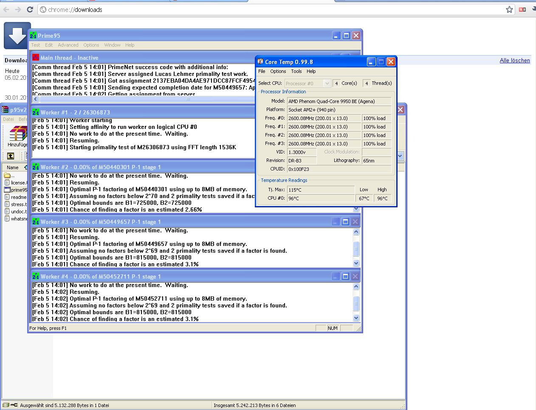The height and width of the screenshot is (410, 536).
Task: Click the Tj. Max value '115°C'
Action: click(x=321, y=190)
